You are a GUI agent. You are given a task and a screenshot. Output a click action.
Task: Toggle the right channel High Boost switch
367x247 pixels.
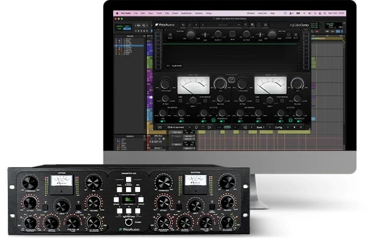(x=298, y=121)
